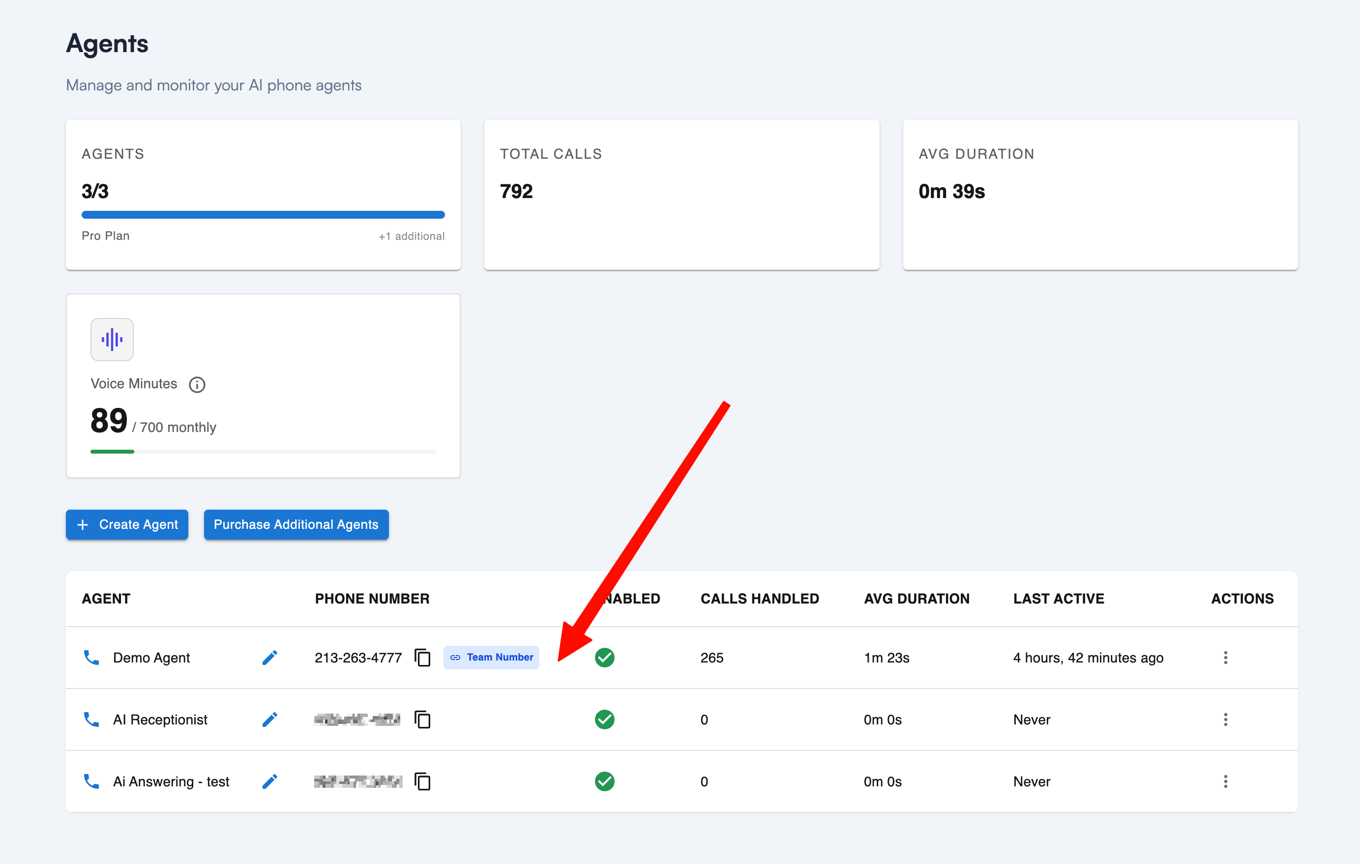Show Voice Minutes info tooltip icon
This screenshot has height=864, width=1360.
coord(197,384)
